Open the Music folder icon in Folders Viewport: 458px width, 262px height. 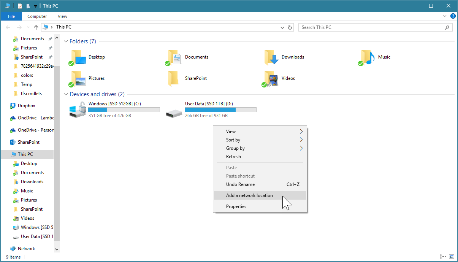coord(367,57)
